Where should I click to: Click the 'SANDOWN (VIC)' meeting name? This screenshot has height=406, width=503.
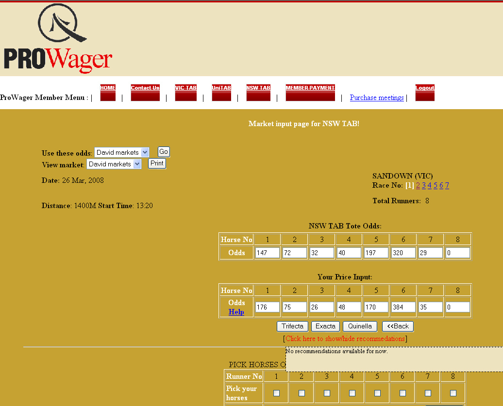pos(402,176)
